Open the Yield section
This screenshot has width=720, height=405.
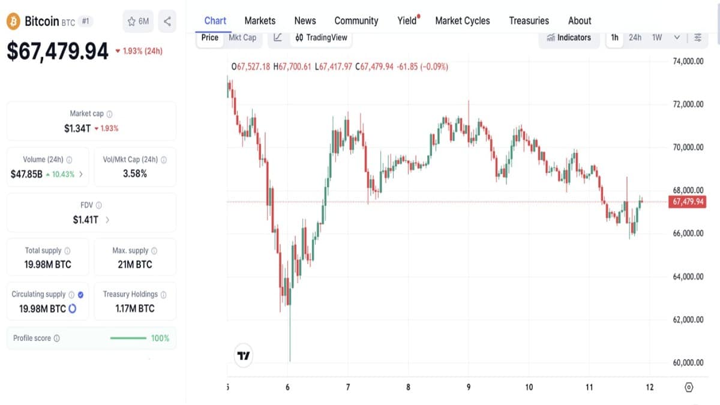406,20
